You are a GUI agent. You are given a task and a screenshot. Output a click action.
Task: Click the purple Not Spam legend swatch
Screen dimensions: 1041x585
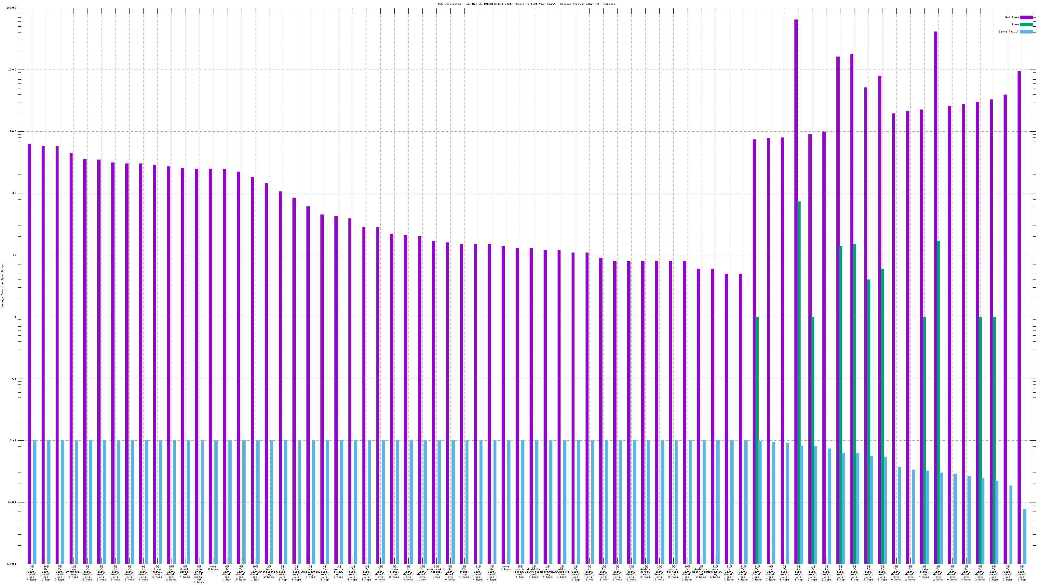tap(1026, 17)
